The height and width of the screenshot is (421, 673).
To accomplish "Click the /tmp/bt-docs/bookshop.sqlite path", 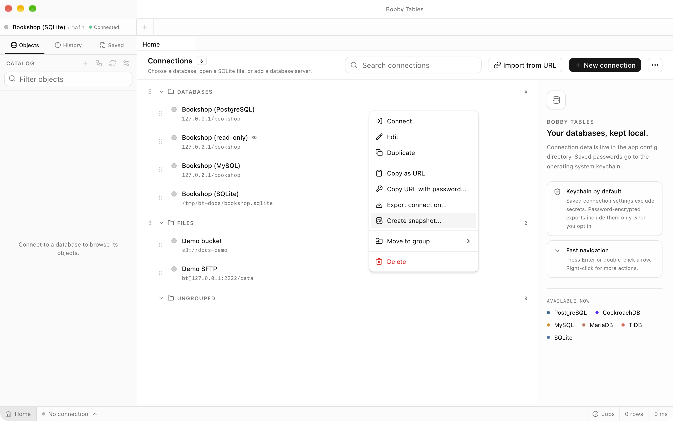I will coord(227,203).
